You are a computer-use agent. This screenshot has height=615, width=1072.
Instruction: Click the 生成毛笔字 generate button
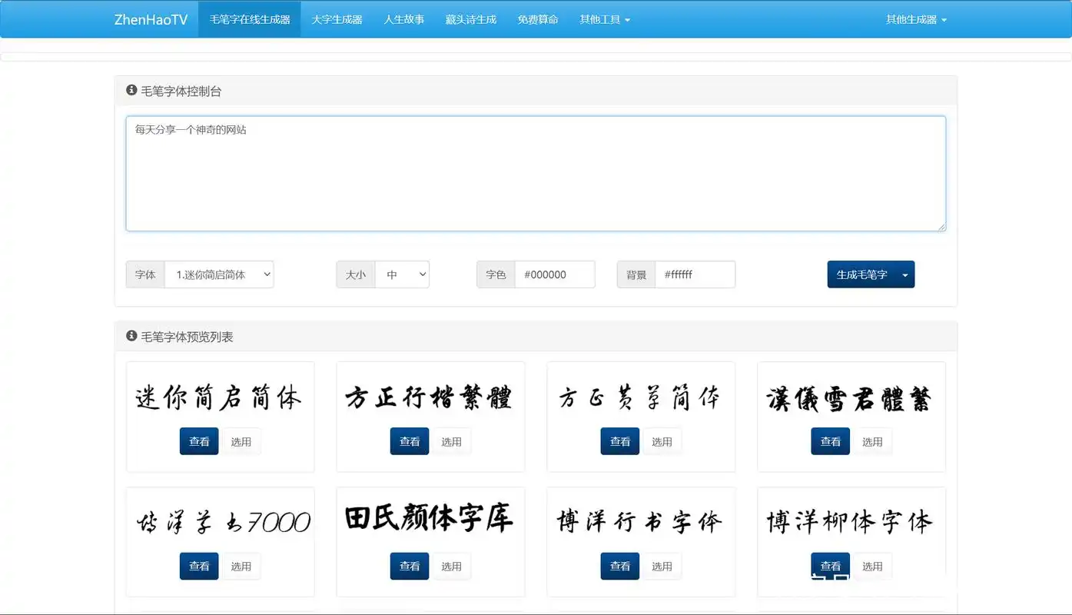coord(862,274)
